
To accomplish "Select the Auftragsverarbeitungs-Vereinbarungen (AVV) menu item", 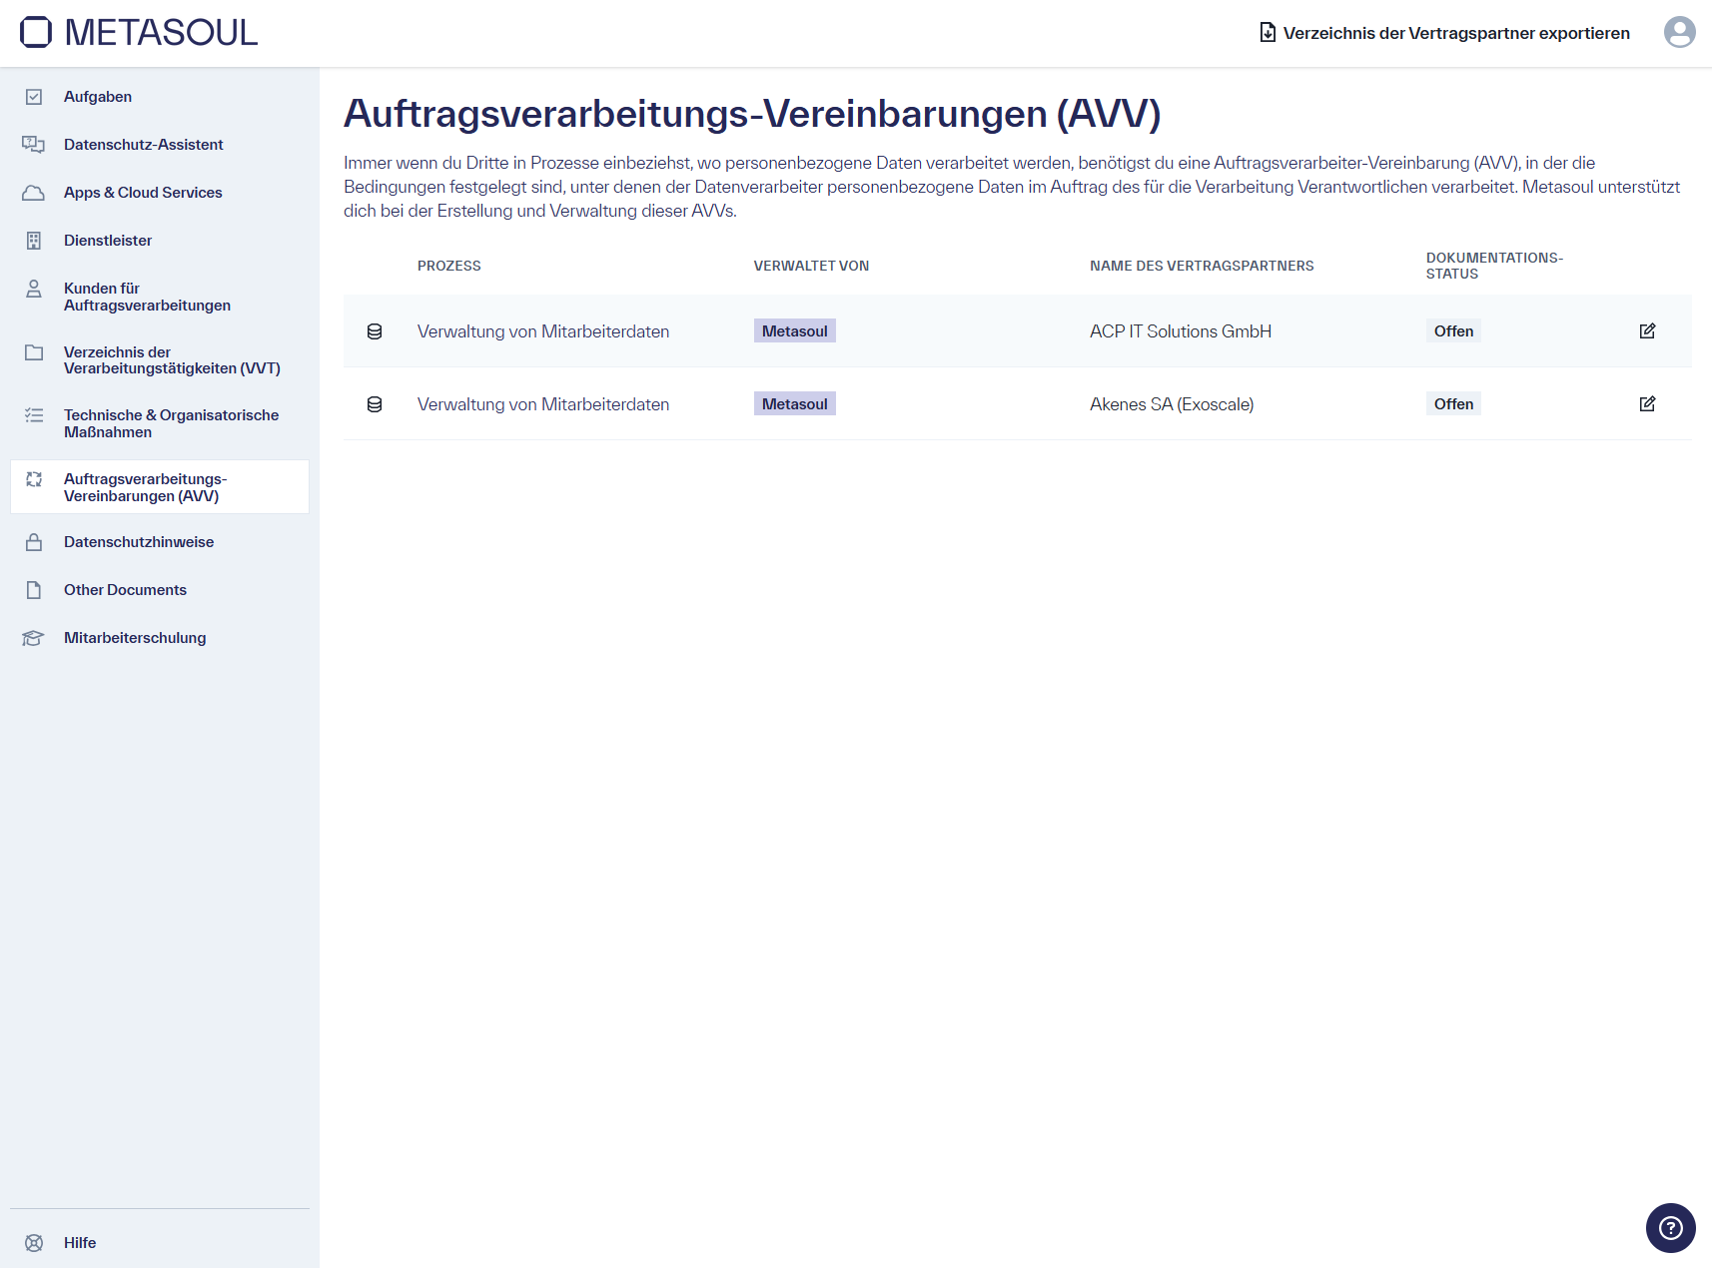I will pos(146,487).
